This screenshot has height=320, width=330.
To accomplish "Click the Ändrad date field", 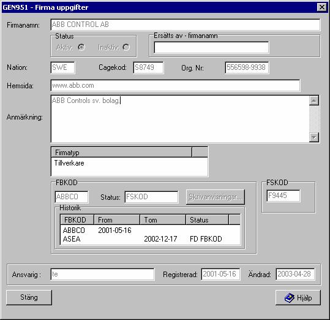I will coord(295,274).
